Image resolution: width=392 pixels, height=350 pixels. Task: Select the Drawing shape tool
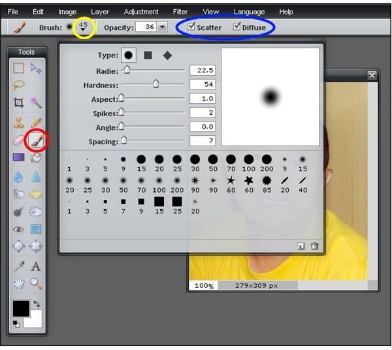click(36, 229)
